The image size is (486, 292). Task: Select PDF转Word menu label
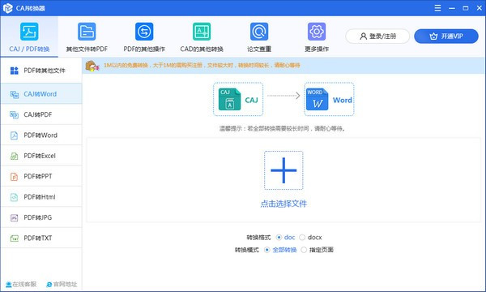(40, 135)
